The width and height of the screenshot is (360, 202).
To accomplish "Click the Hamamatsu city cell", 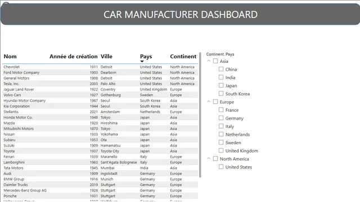I will pyautogui.click(x=110, y=145).
